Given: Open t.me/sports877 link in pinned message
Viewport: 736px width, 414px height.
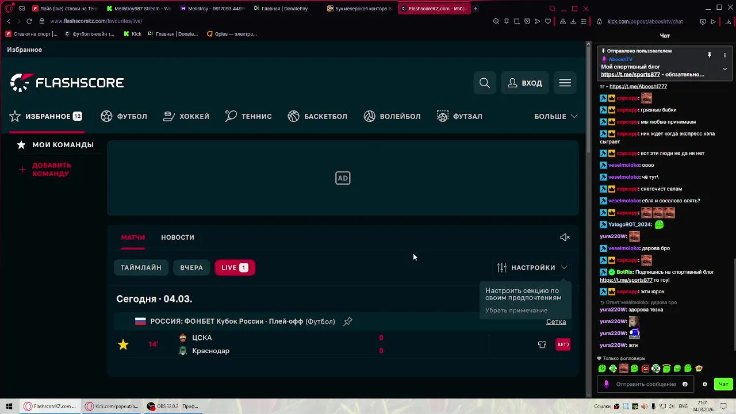Looking at the screenshot, I should point(630,75).
